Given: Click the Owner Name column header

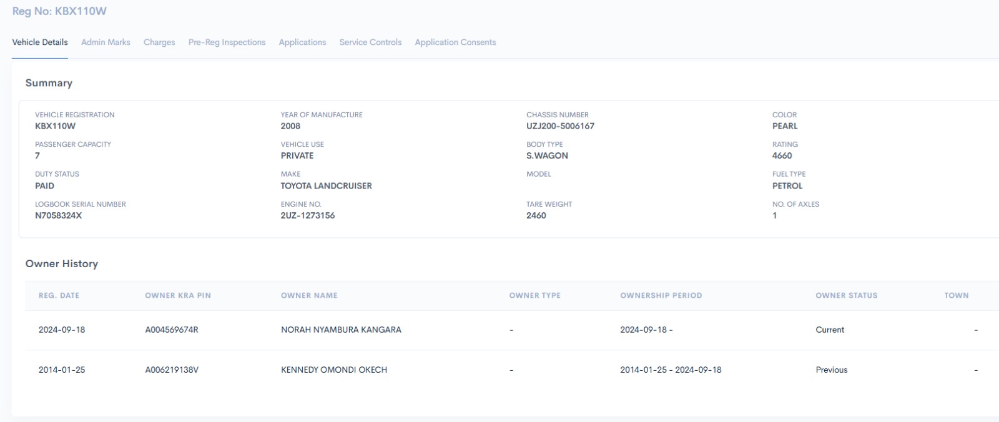Looking at the screenshot, I should (x=309, y=295).
